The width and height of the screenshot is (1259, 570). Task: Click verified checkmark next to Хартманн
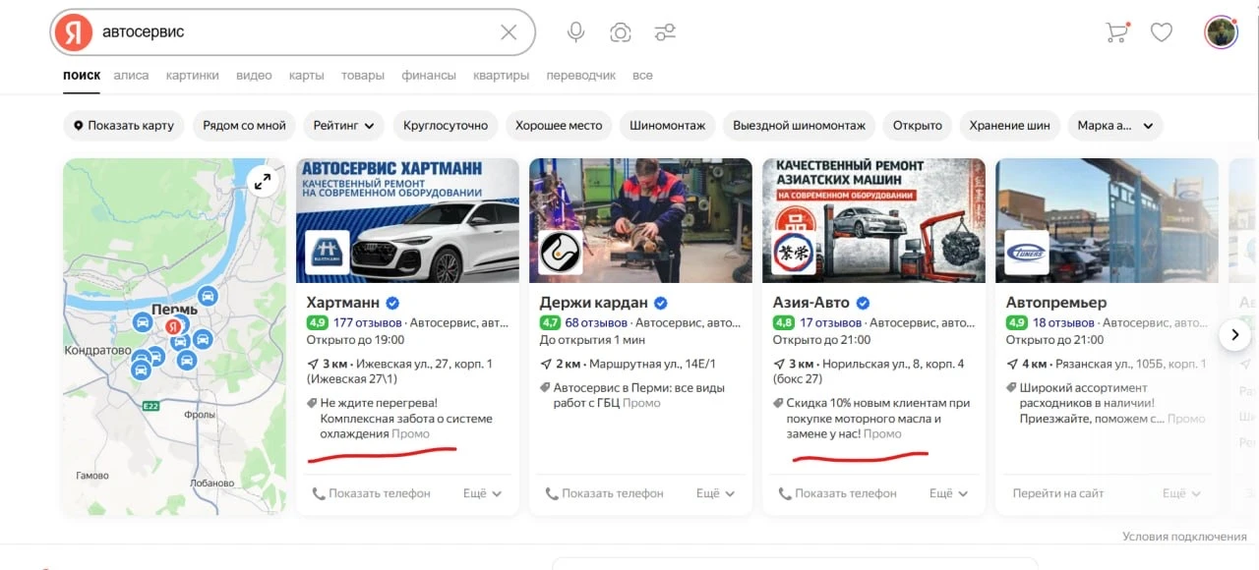(x=392, y=303)
